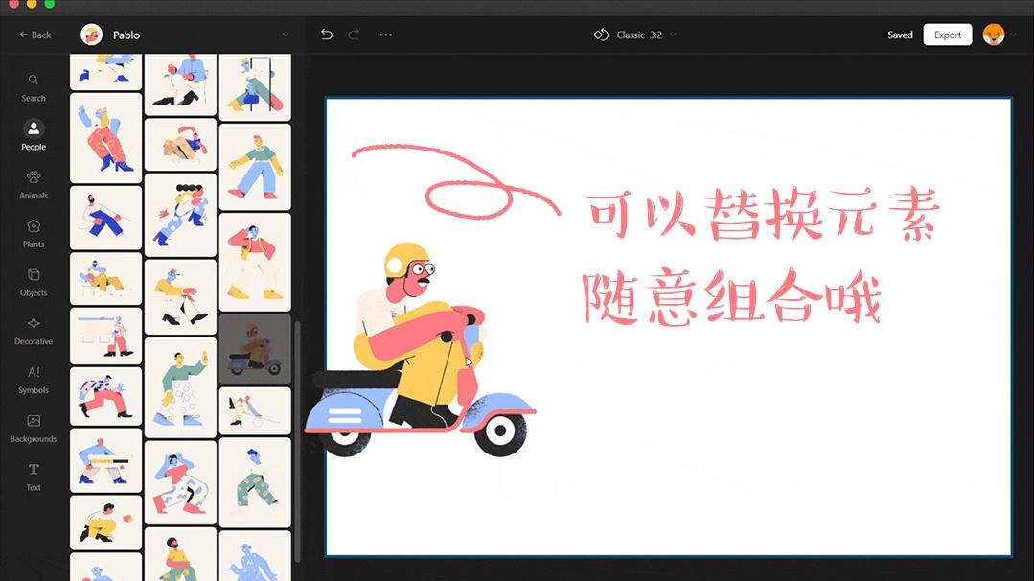Screen dimensions: 1034x581
Task: Open the avatar account dropdown
Action: tap(999, 34)
